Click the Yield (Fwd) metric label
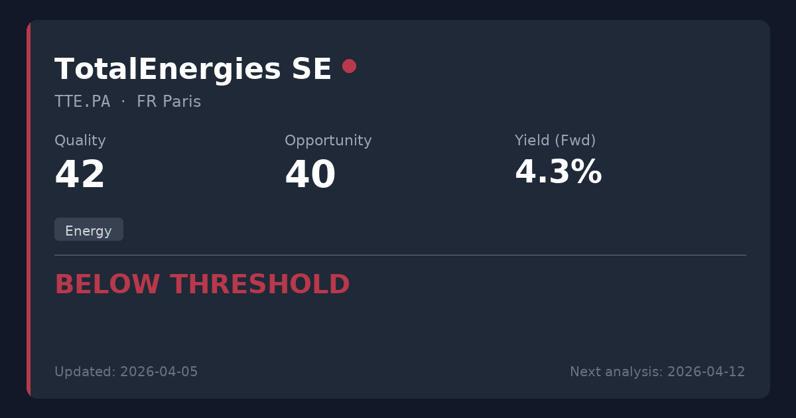Screen dimensions: 796x418 coord(555,141)
